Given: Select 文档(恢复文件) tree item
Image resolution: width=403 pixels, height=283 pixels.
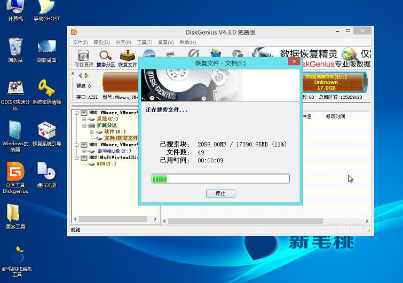Looking at the screenshot, I should click(x=121, y=138).
